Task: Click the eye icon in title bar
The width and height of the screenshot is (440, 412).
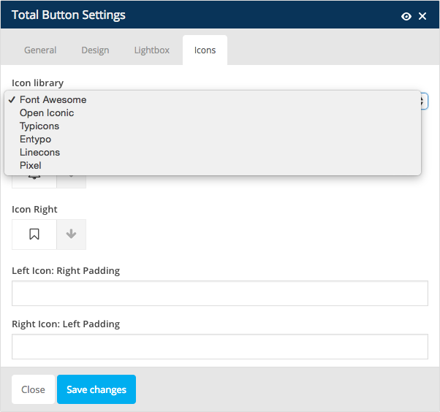Action: pyautogui.click(x=406, y=16)
